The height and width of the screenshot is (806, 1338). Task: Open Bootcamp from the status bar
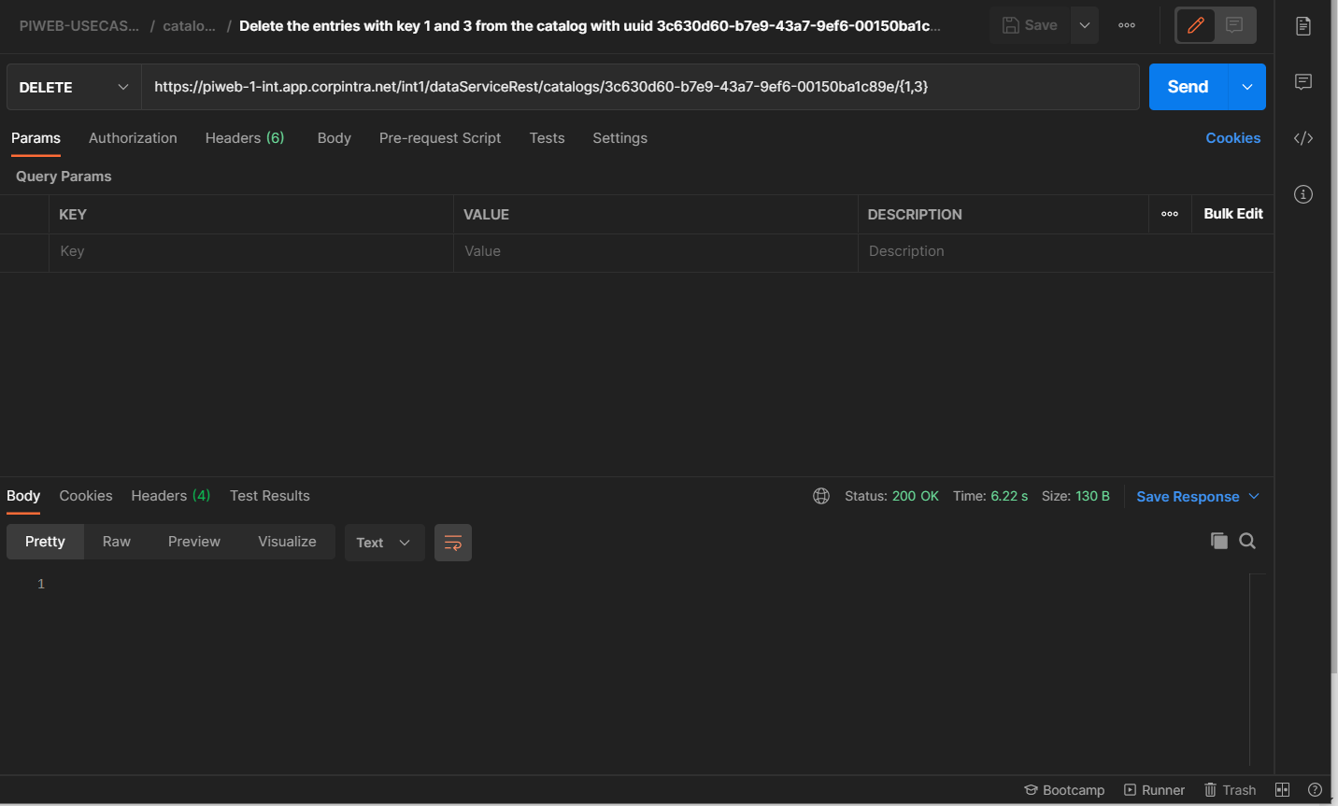coord(1064,789)
